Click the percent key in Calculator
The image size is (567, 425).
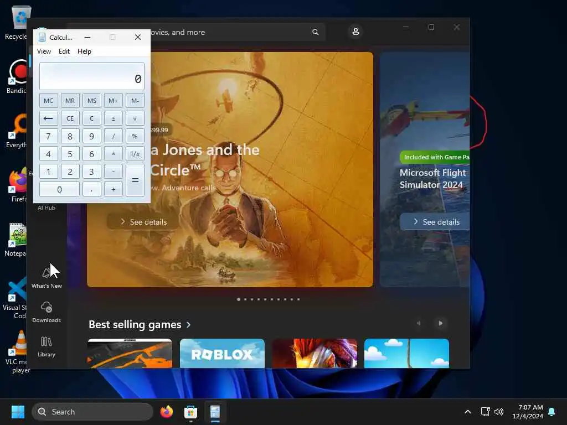click(x=135, y=136)
